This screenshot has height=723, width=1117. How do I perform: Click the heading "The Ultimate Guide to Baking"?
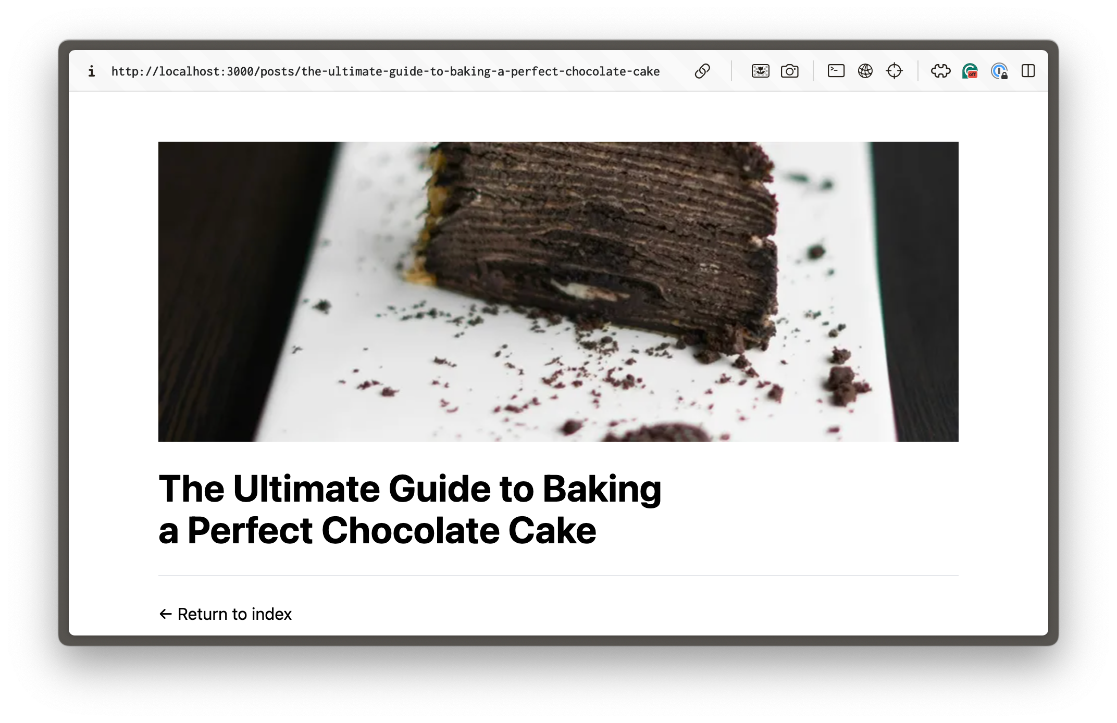point(410,489)
